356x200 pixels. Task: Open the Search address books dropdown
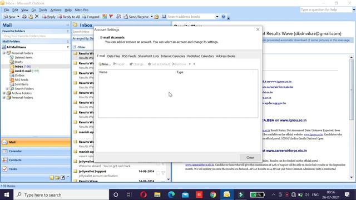pos(217,17)
